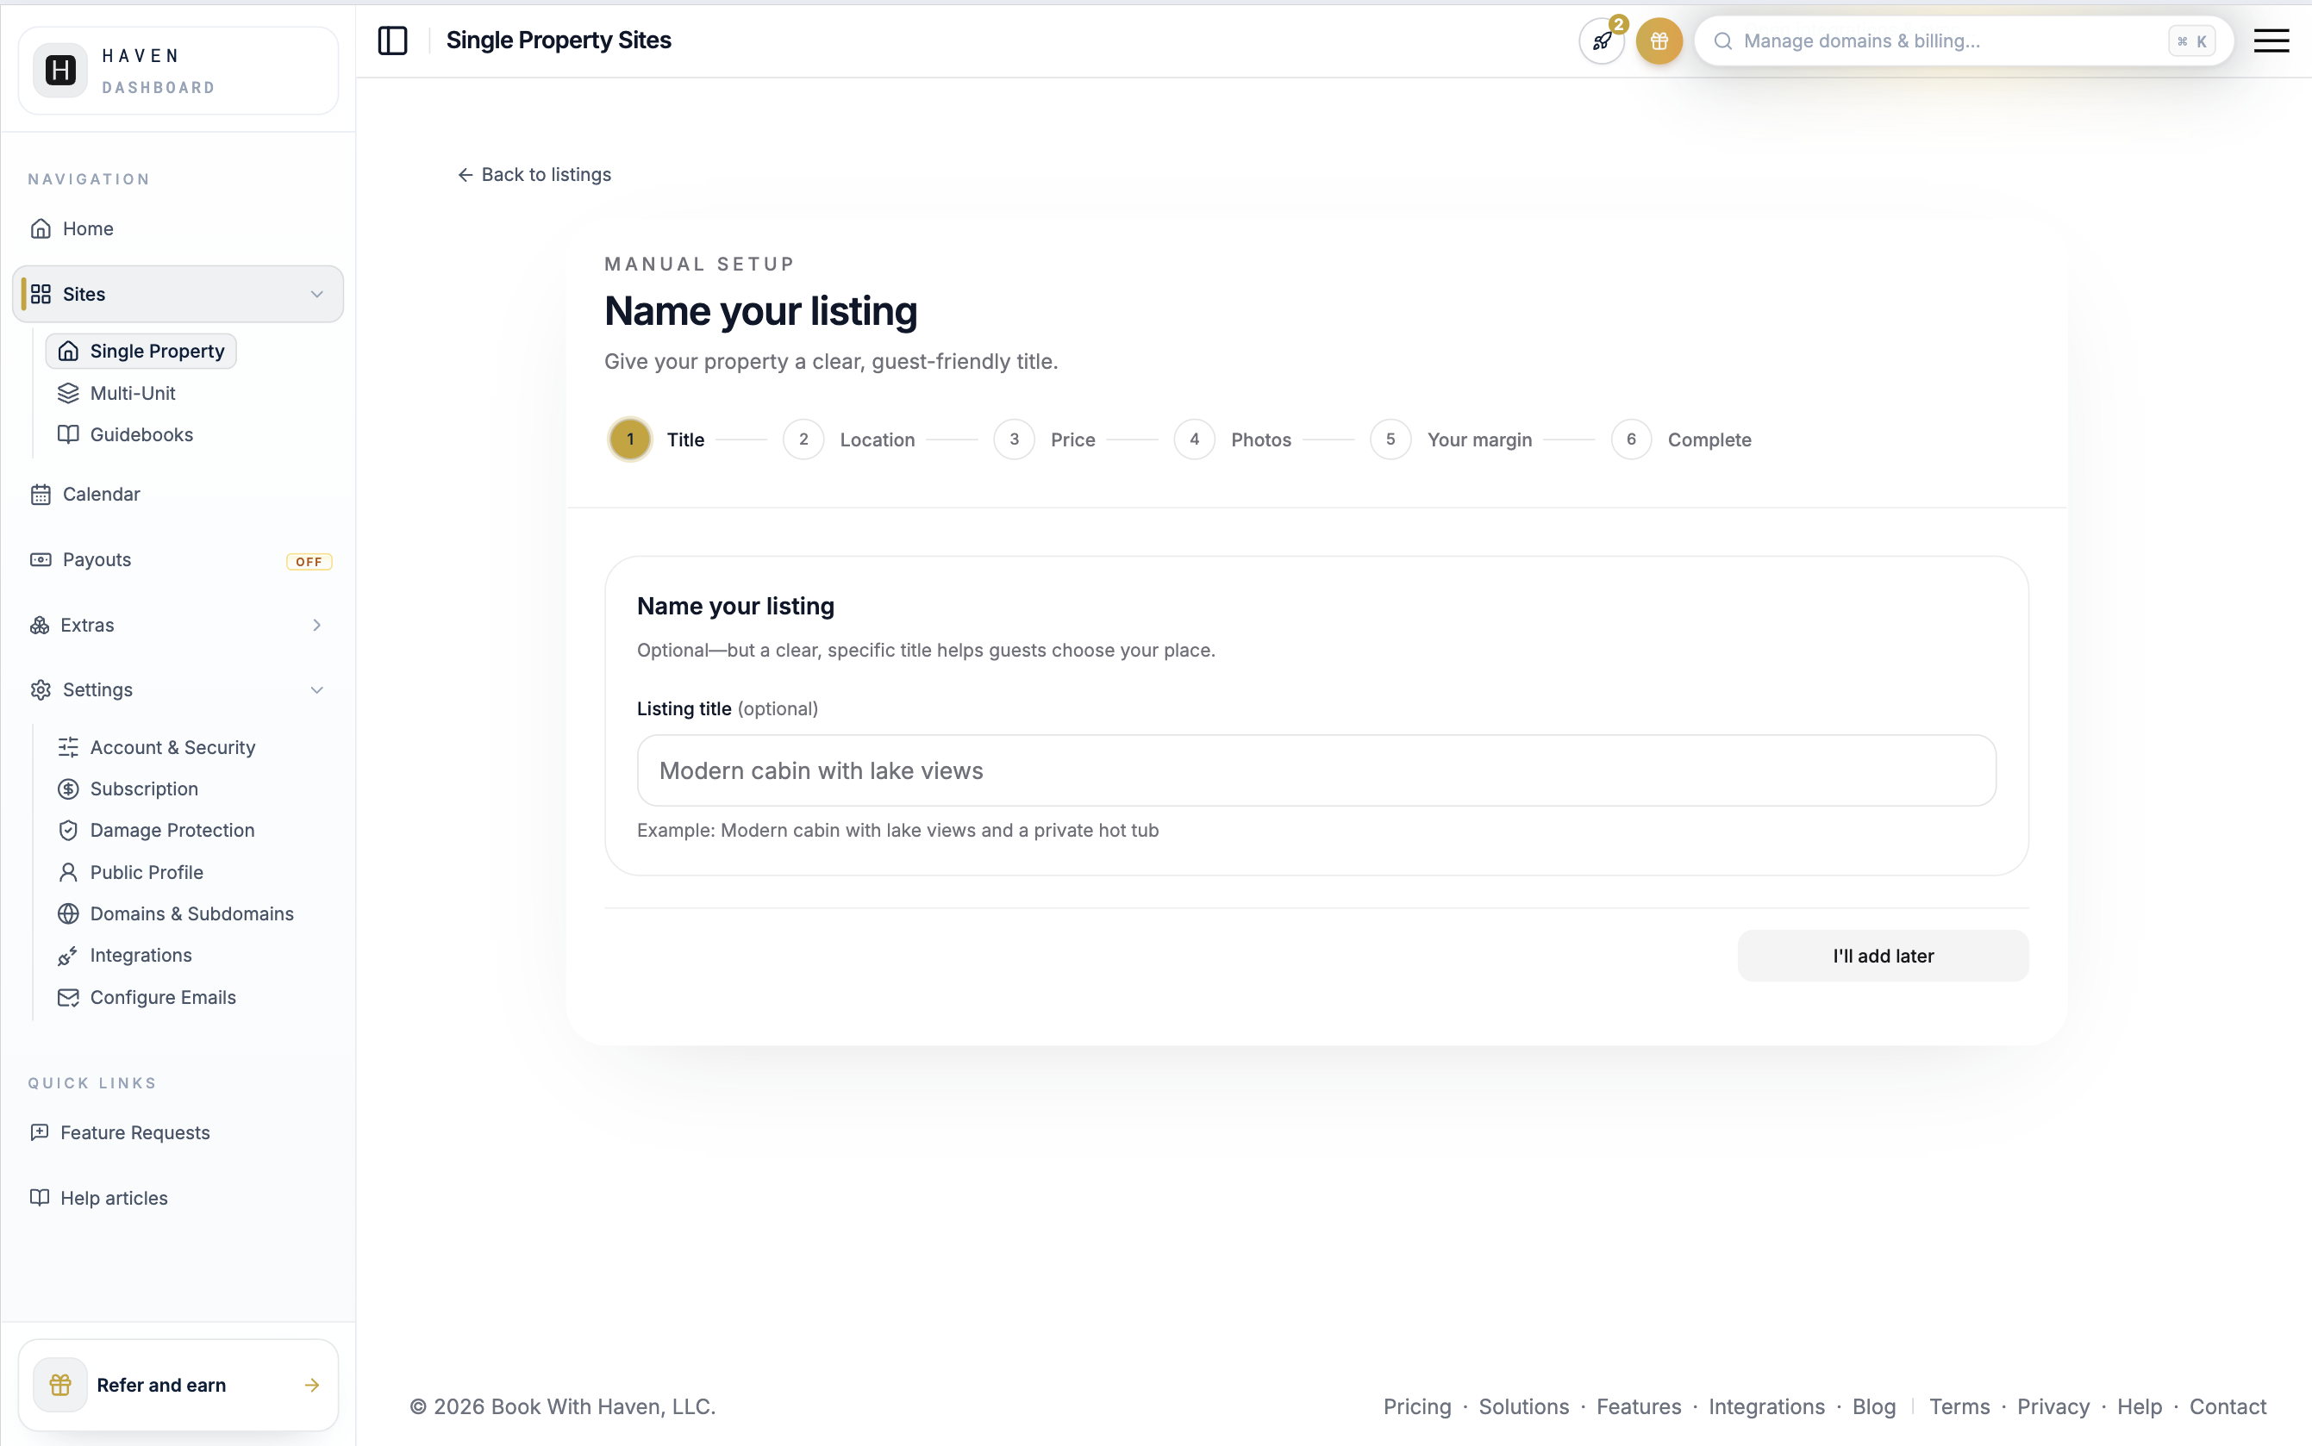Open Multi-Unit sites

(116, 393)
